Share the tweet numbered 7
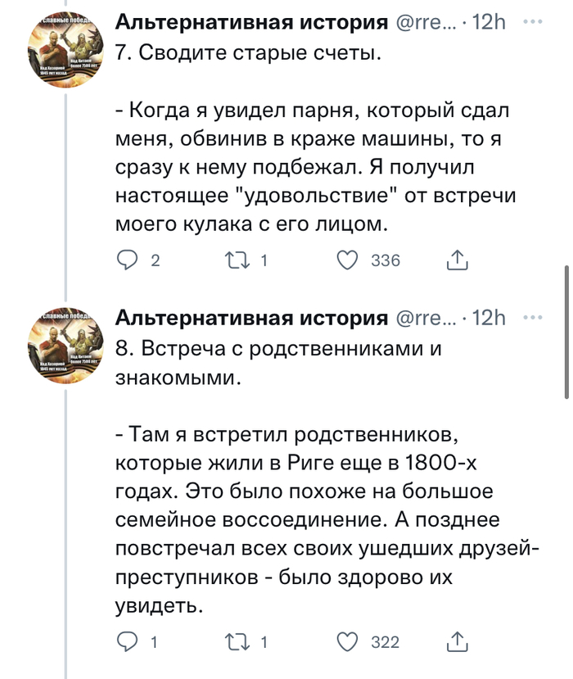Screen dimensions: 573x679 click(x=458, y=261)
